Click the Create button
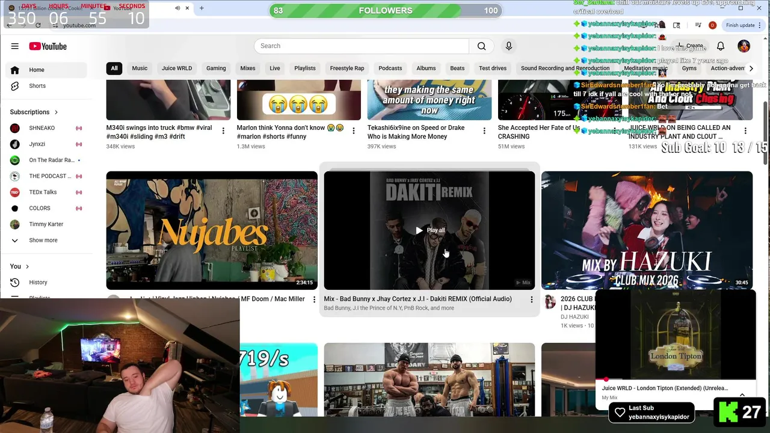The width and height of the screenshot is (770, 433). 690,46
